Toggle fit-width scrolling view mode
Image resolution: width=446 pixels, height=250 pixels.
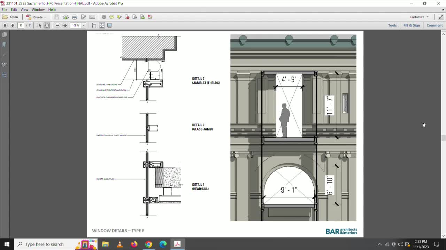click(x=94, y=25)
